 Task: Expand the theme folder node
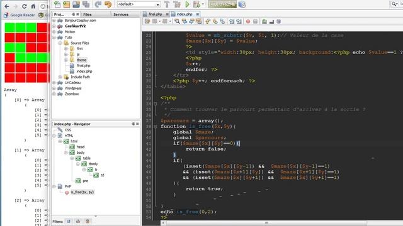66,60
